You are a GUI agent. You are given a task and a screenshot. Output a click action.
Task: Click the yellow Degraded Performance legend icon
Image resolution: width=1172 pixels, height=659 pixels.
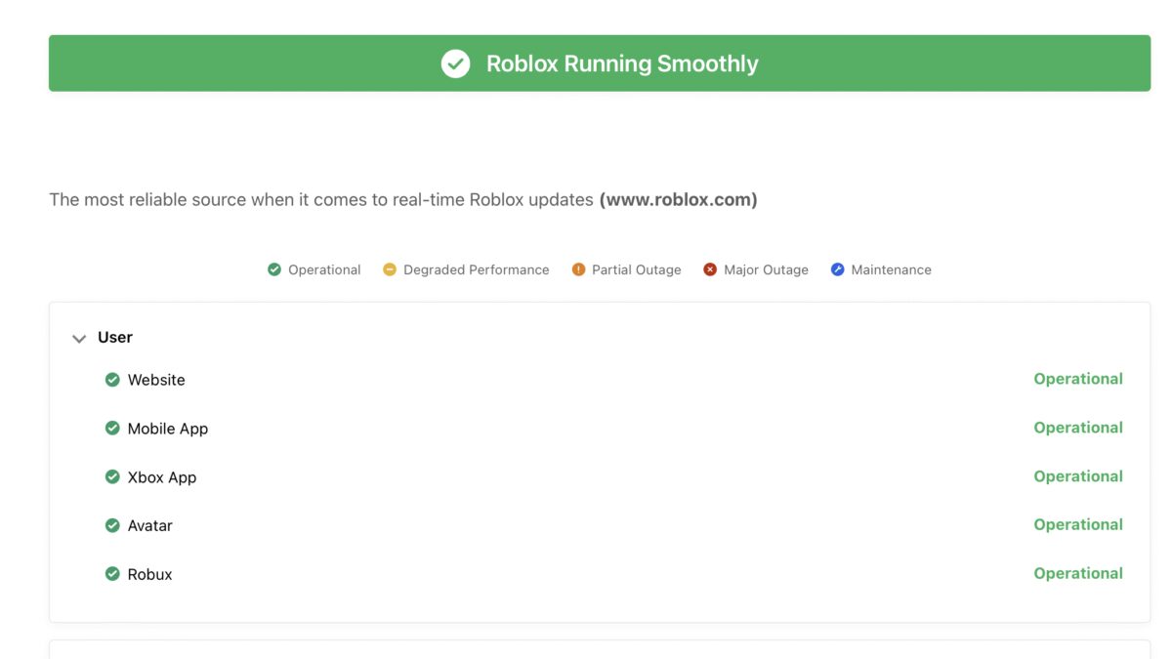390,269
